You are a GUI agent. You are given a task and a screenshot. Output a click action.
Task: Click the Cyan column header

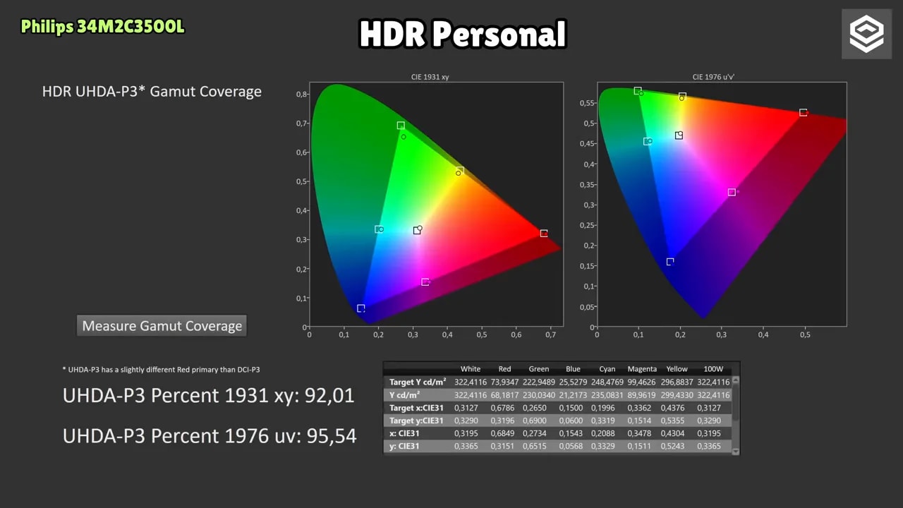pyautogui.click(x=607, y=369)
